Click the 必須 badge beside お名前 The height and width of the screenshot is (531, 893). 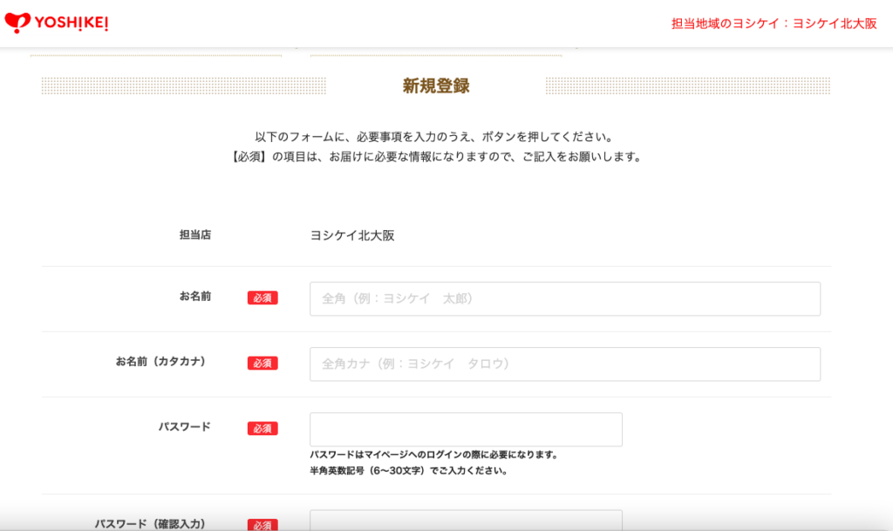[x=262, y=298]
